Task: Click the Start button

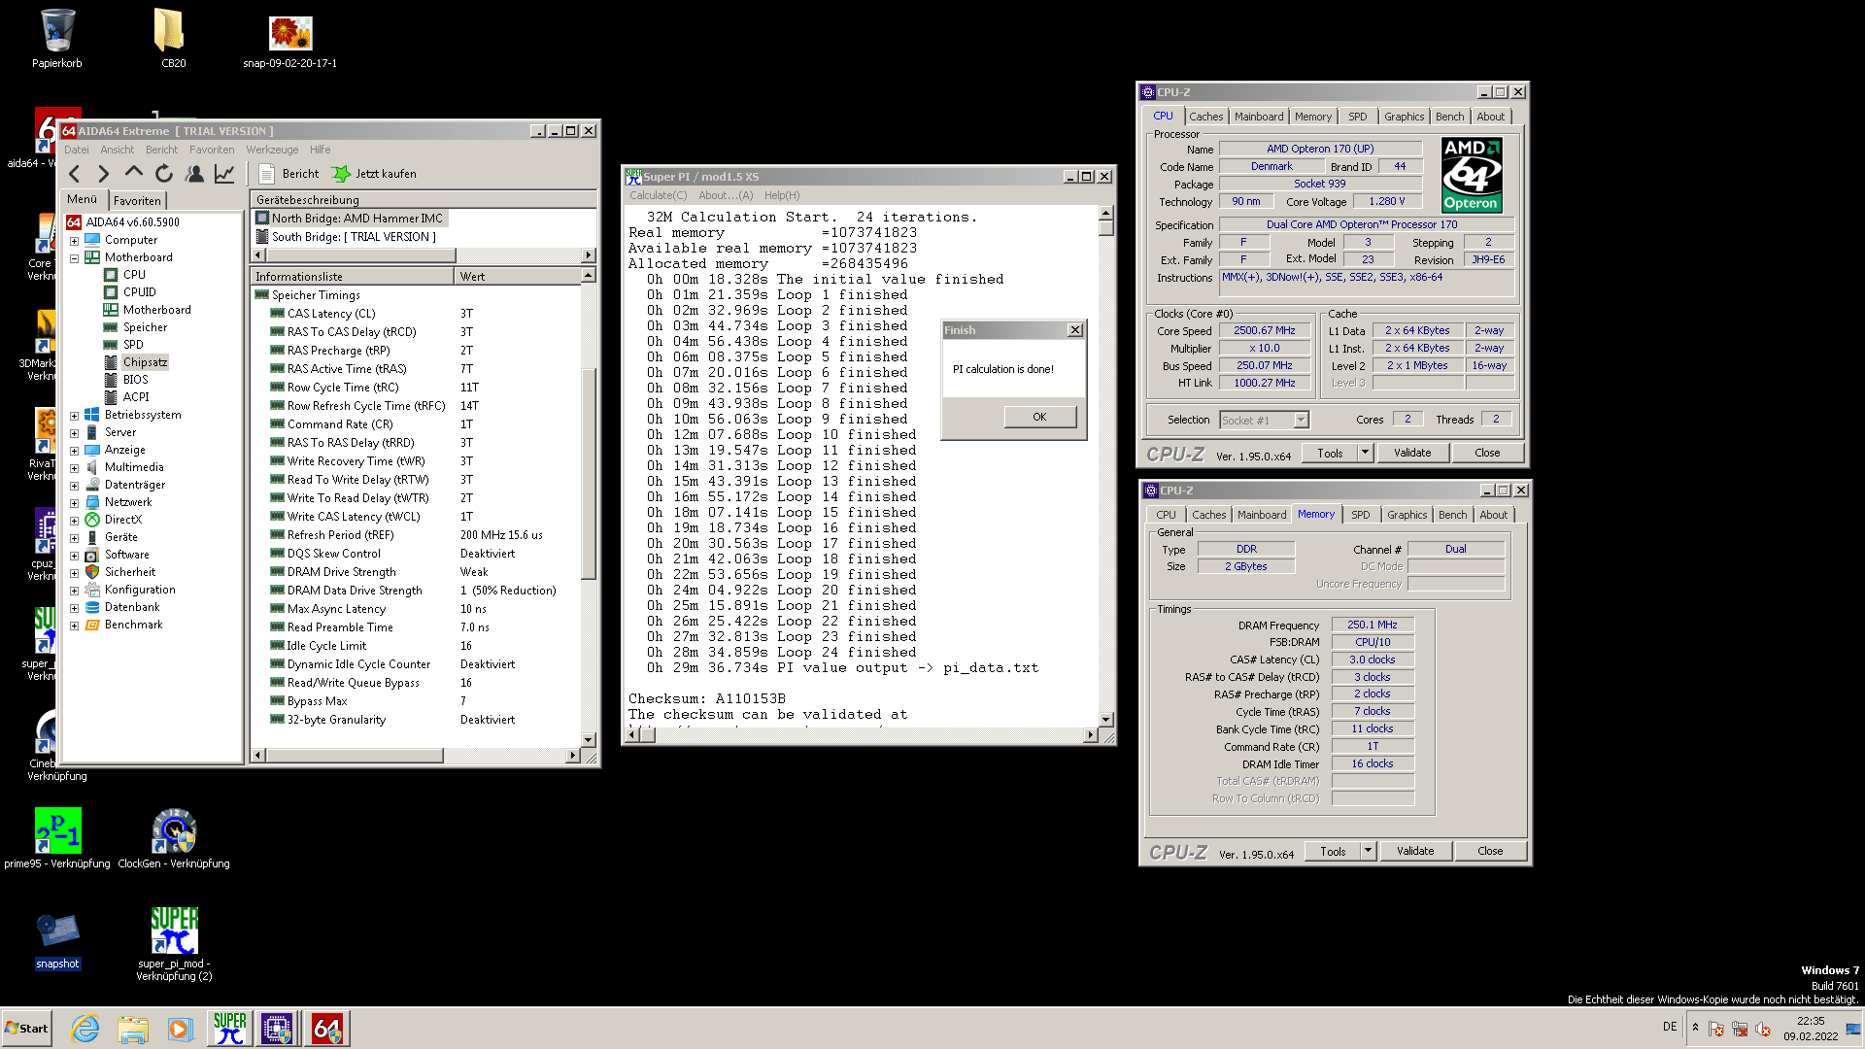Action: point(26,1029)
